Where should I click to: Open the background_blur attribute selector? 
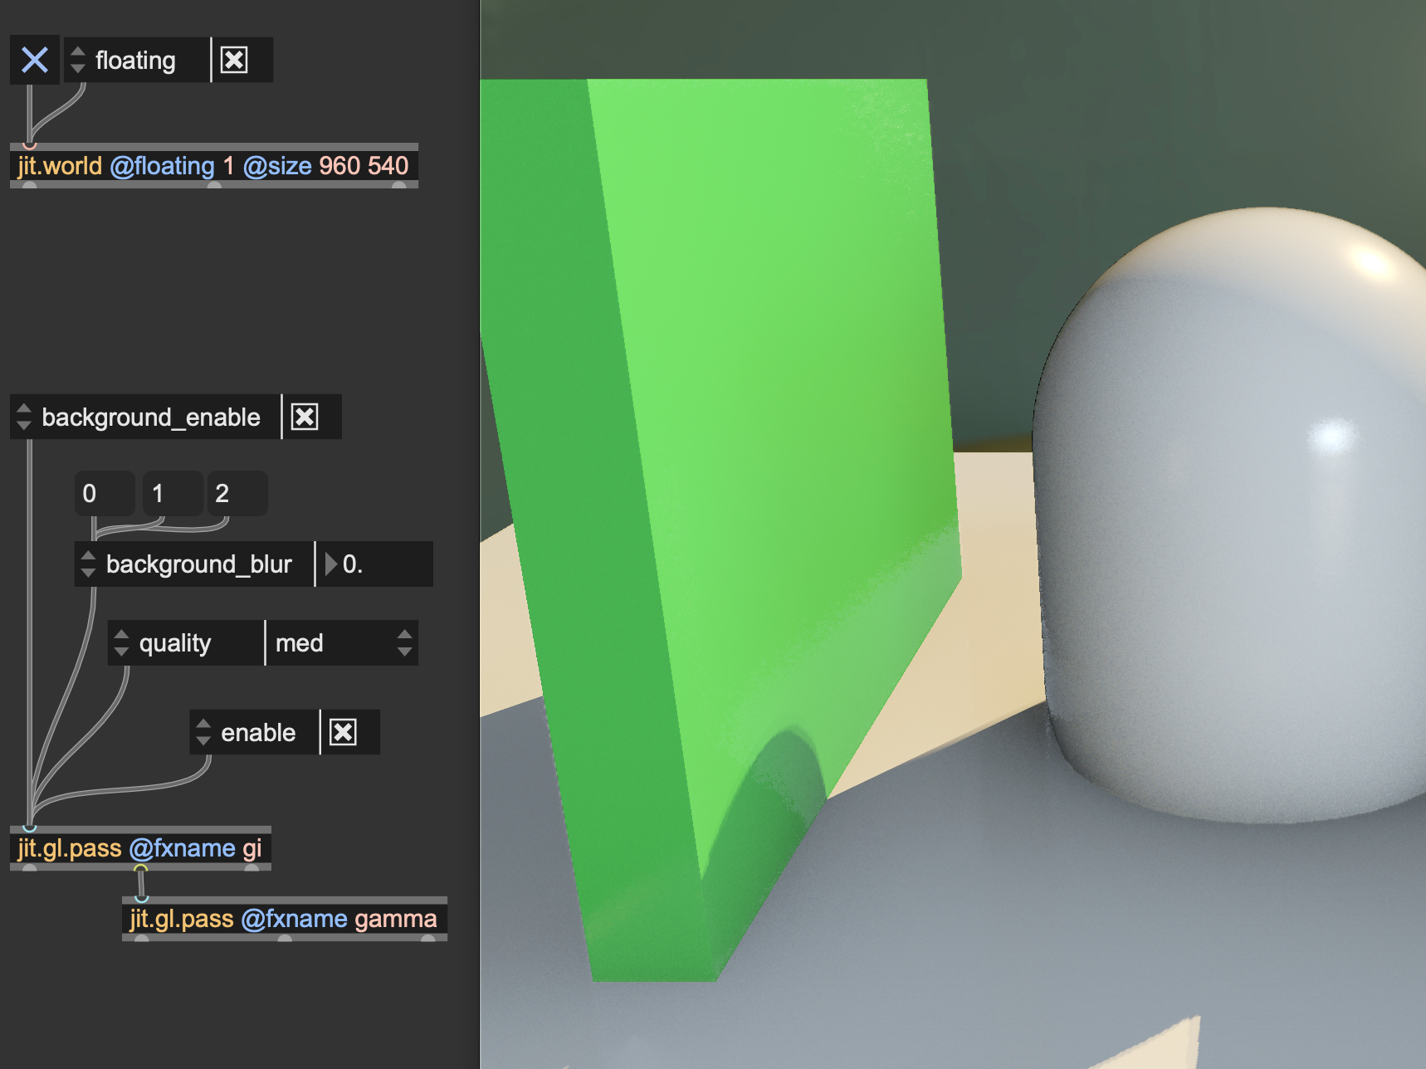coord(88,564)
